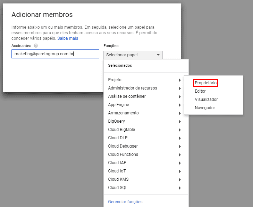
Task: Expand Análise de contêiner submenu arrow
Action: pyautogui.click(x=180, y=97)
